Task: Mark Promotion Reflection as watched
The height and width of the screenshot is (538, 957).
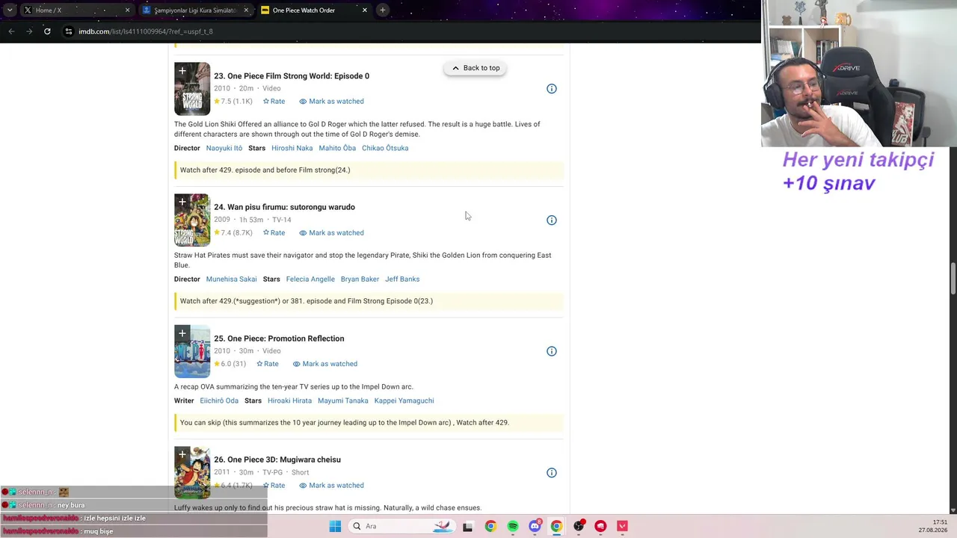Action: (x=325, y=364)
